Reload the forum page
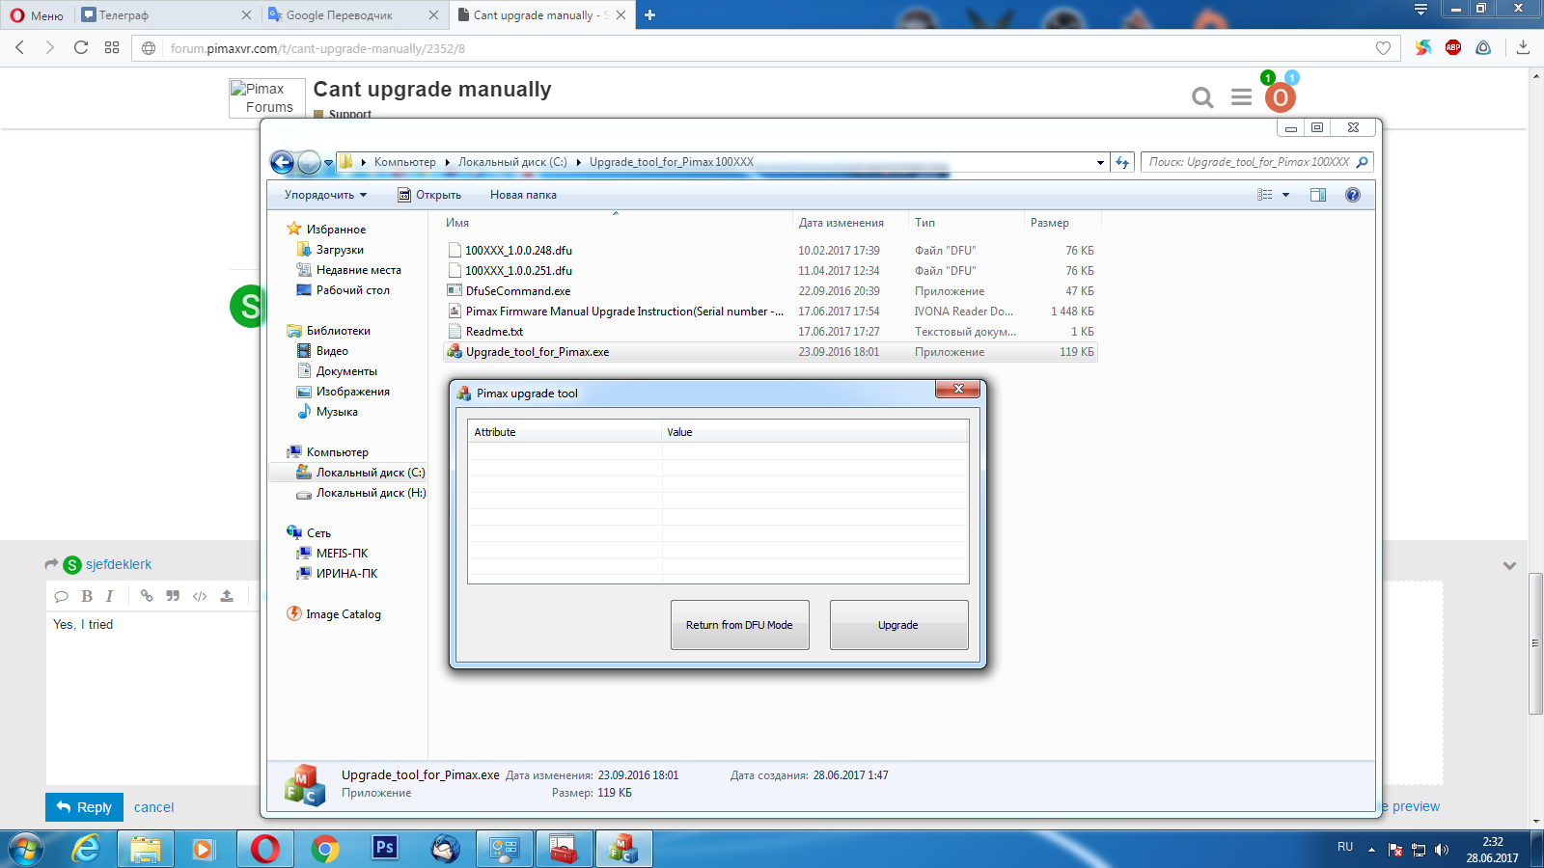This screenshot has width=1544, height=868. pos(81,47)
